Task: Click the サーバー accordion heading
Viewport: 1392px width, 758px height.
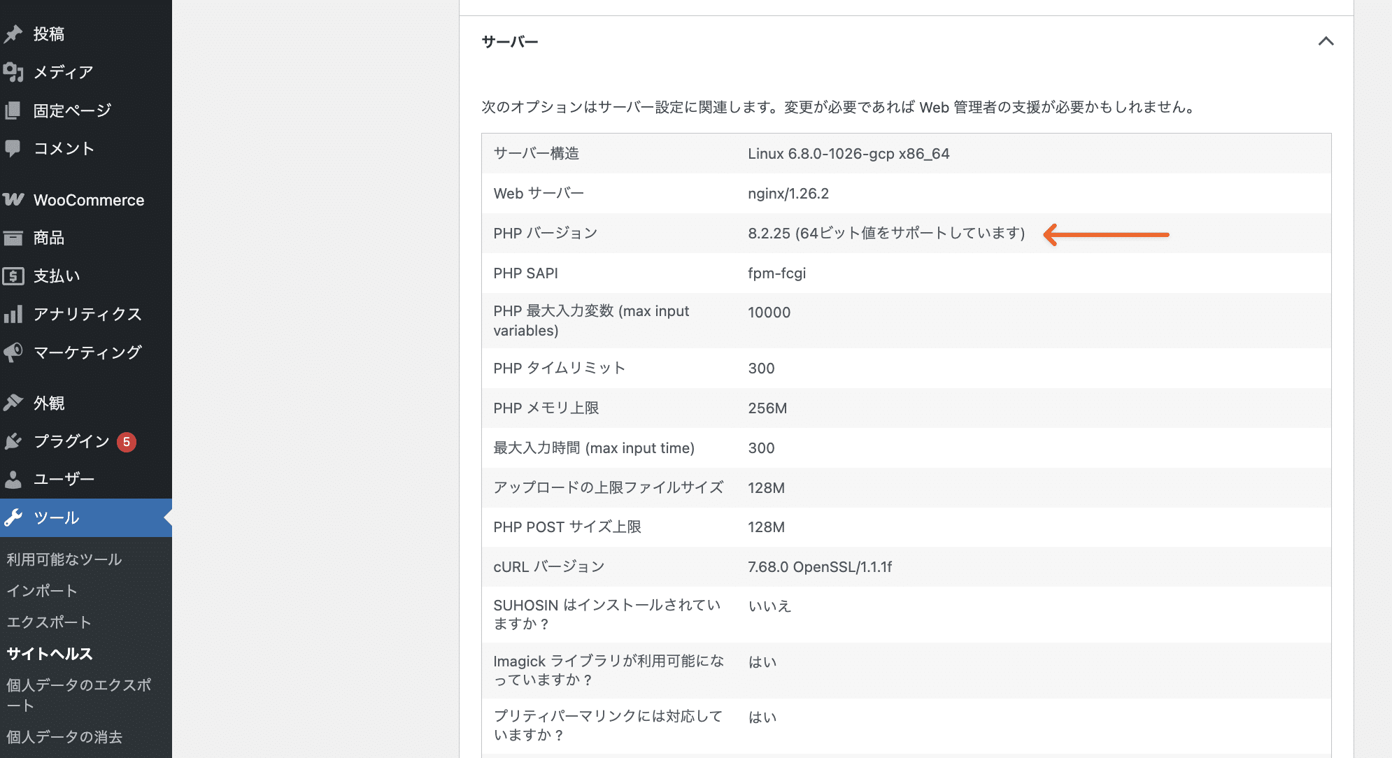Action: pyautogui.click(x=510, y=42)
